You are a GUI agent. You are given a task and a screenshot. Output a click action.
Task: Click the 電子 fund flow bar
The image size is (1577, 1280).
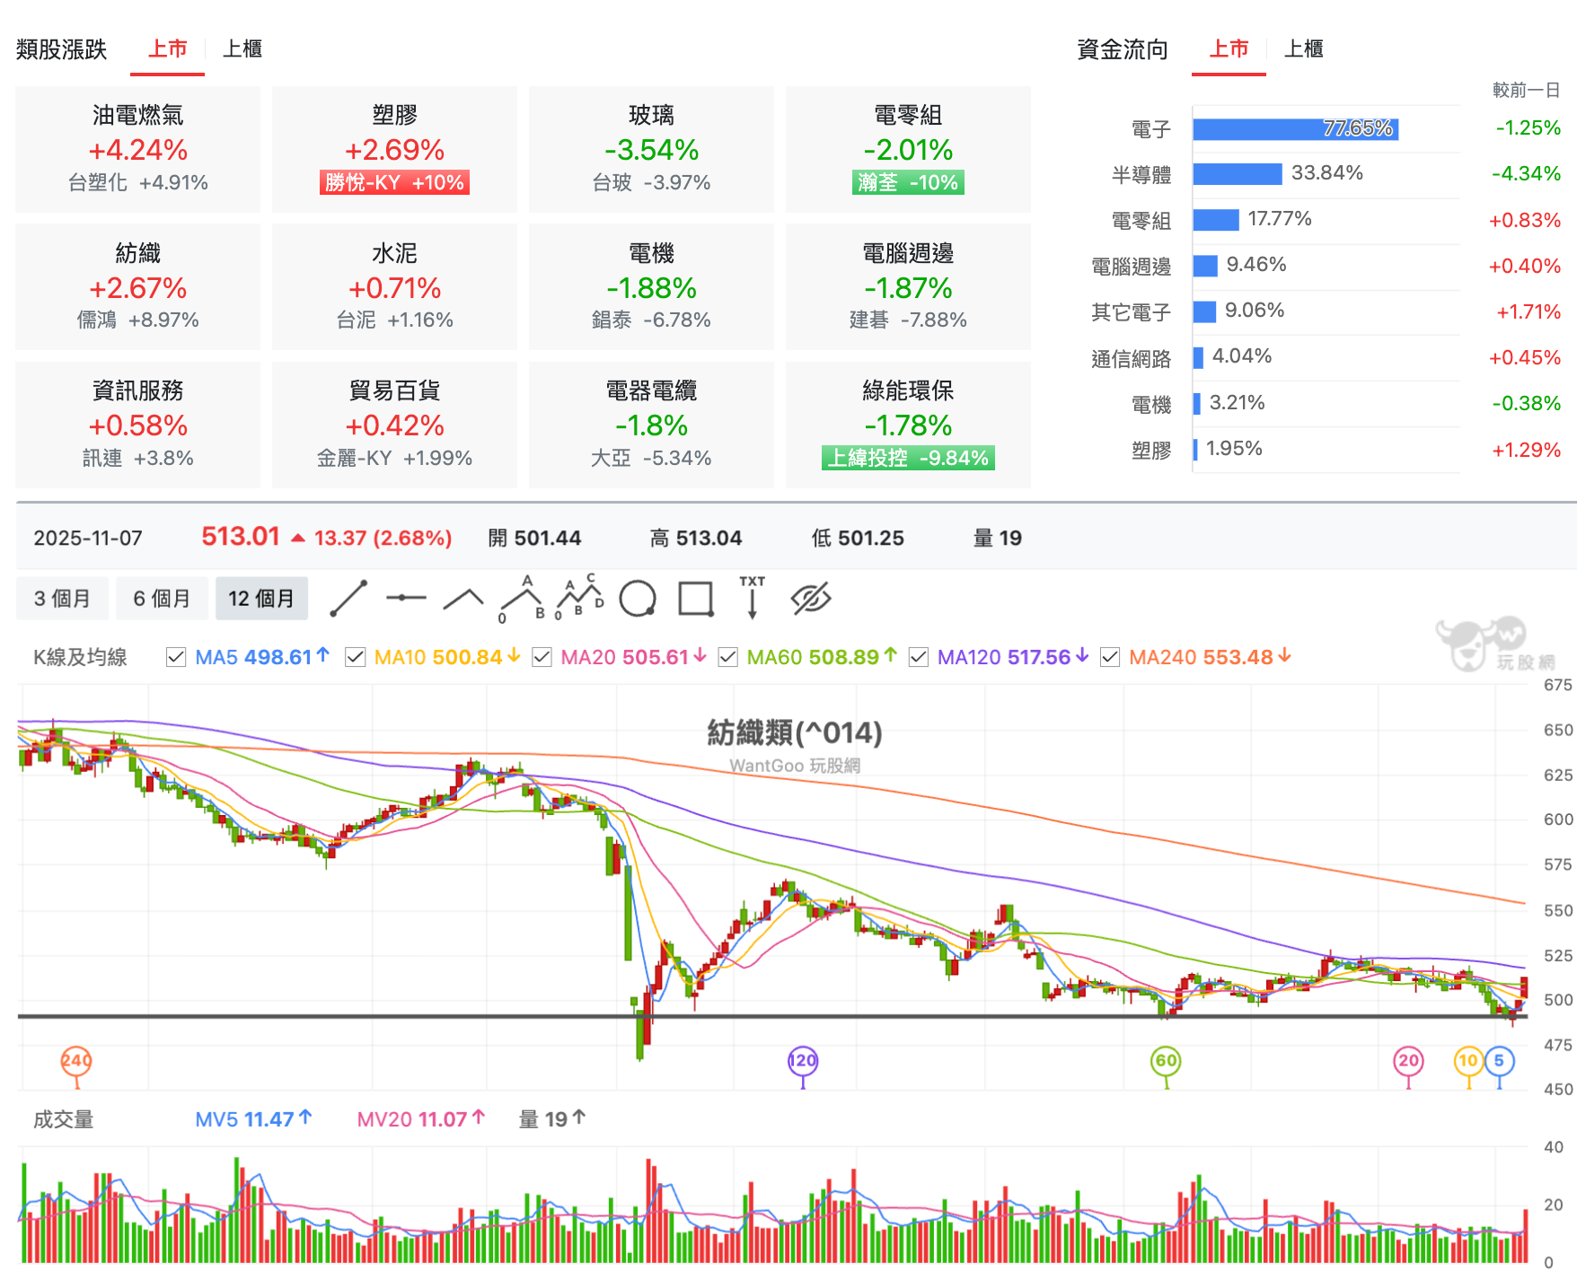(x=1296, y=129)
